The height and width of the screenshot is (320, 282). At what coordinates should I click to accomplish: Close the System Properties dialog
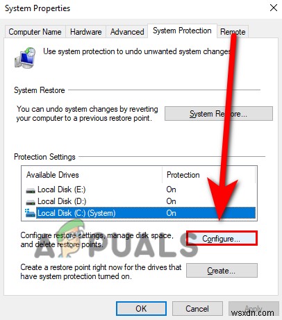(274, 8)
